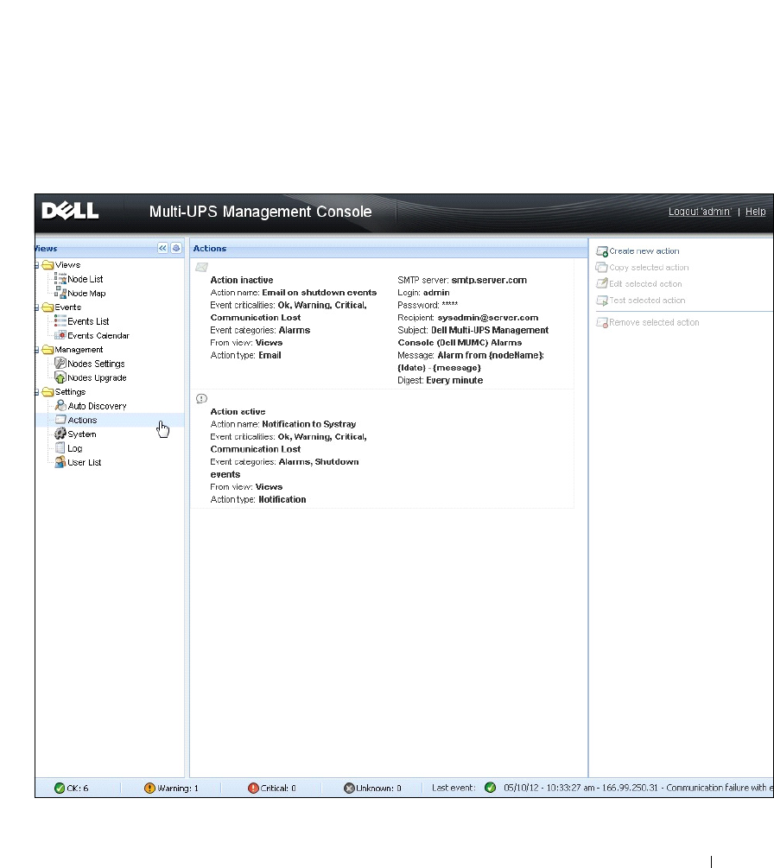
Task: Click the last event message in status bar
Action: [x=638, y=787]
